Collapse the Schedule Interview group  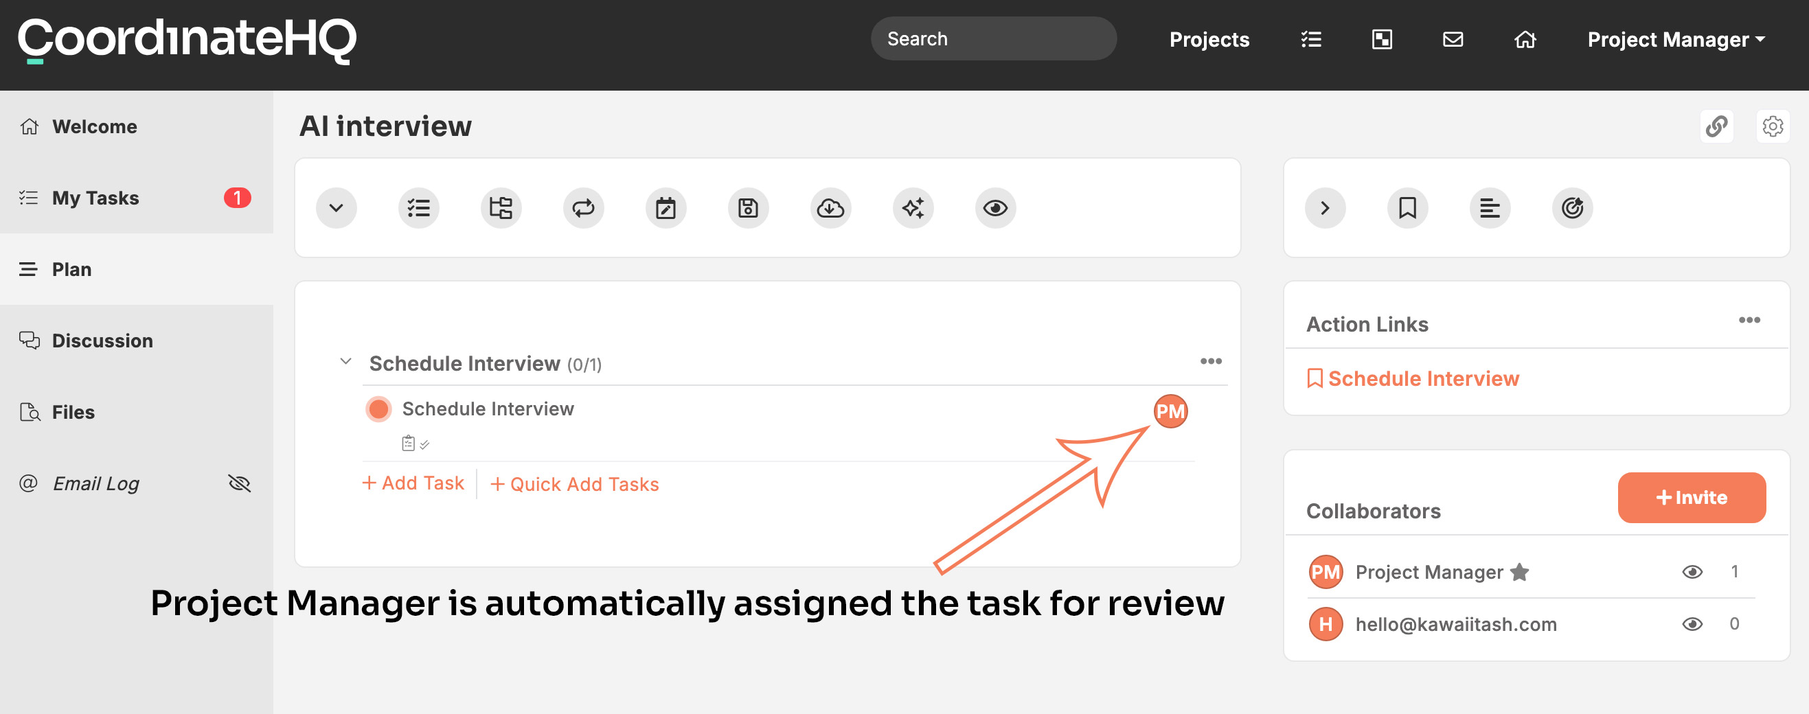coord(345,362)
